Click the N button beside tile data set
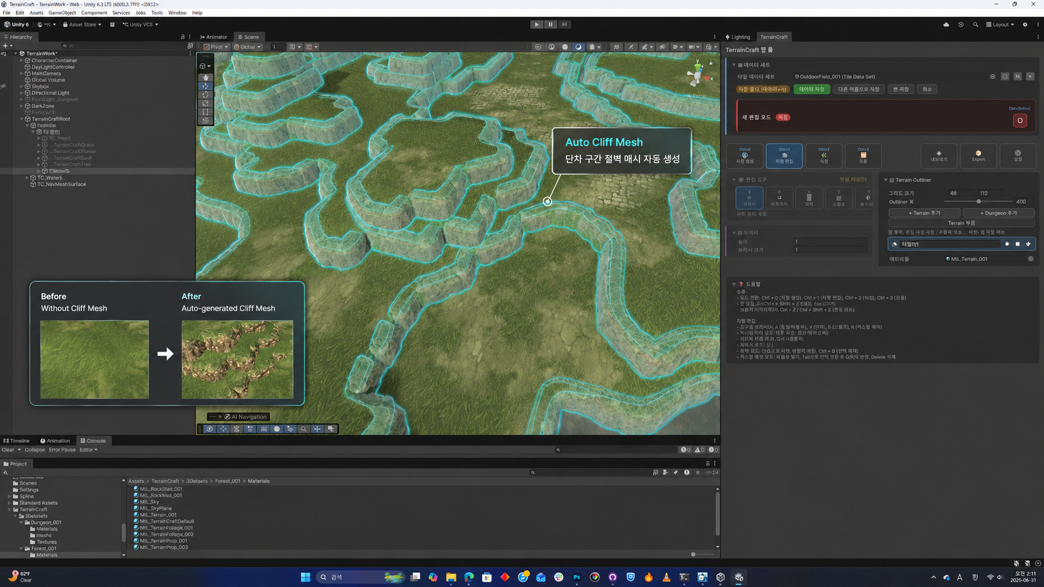 point(1017,77)
